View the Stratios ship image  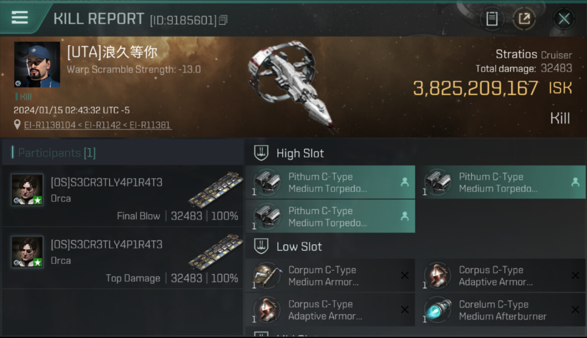(290, 83)
